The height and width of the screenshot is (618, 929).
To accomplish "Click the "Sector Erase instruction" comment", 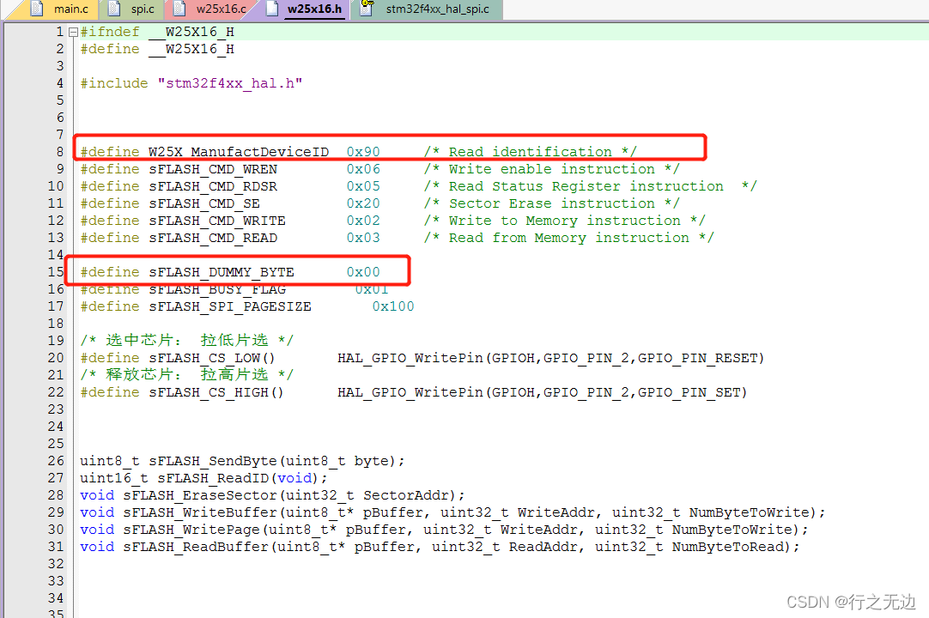I will pyautogui.click(x=551, y=203).
